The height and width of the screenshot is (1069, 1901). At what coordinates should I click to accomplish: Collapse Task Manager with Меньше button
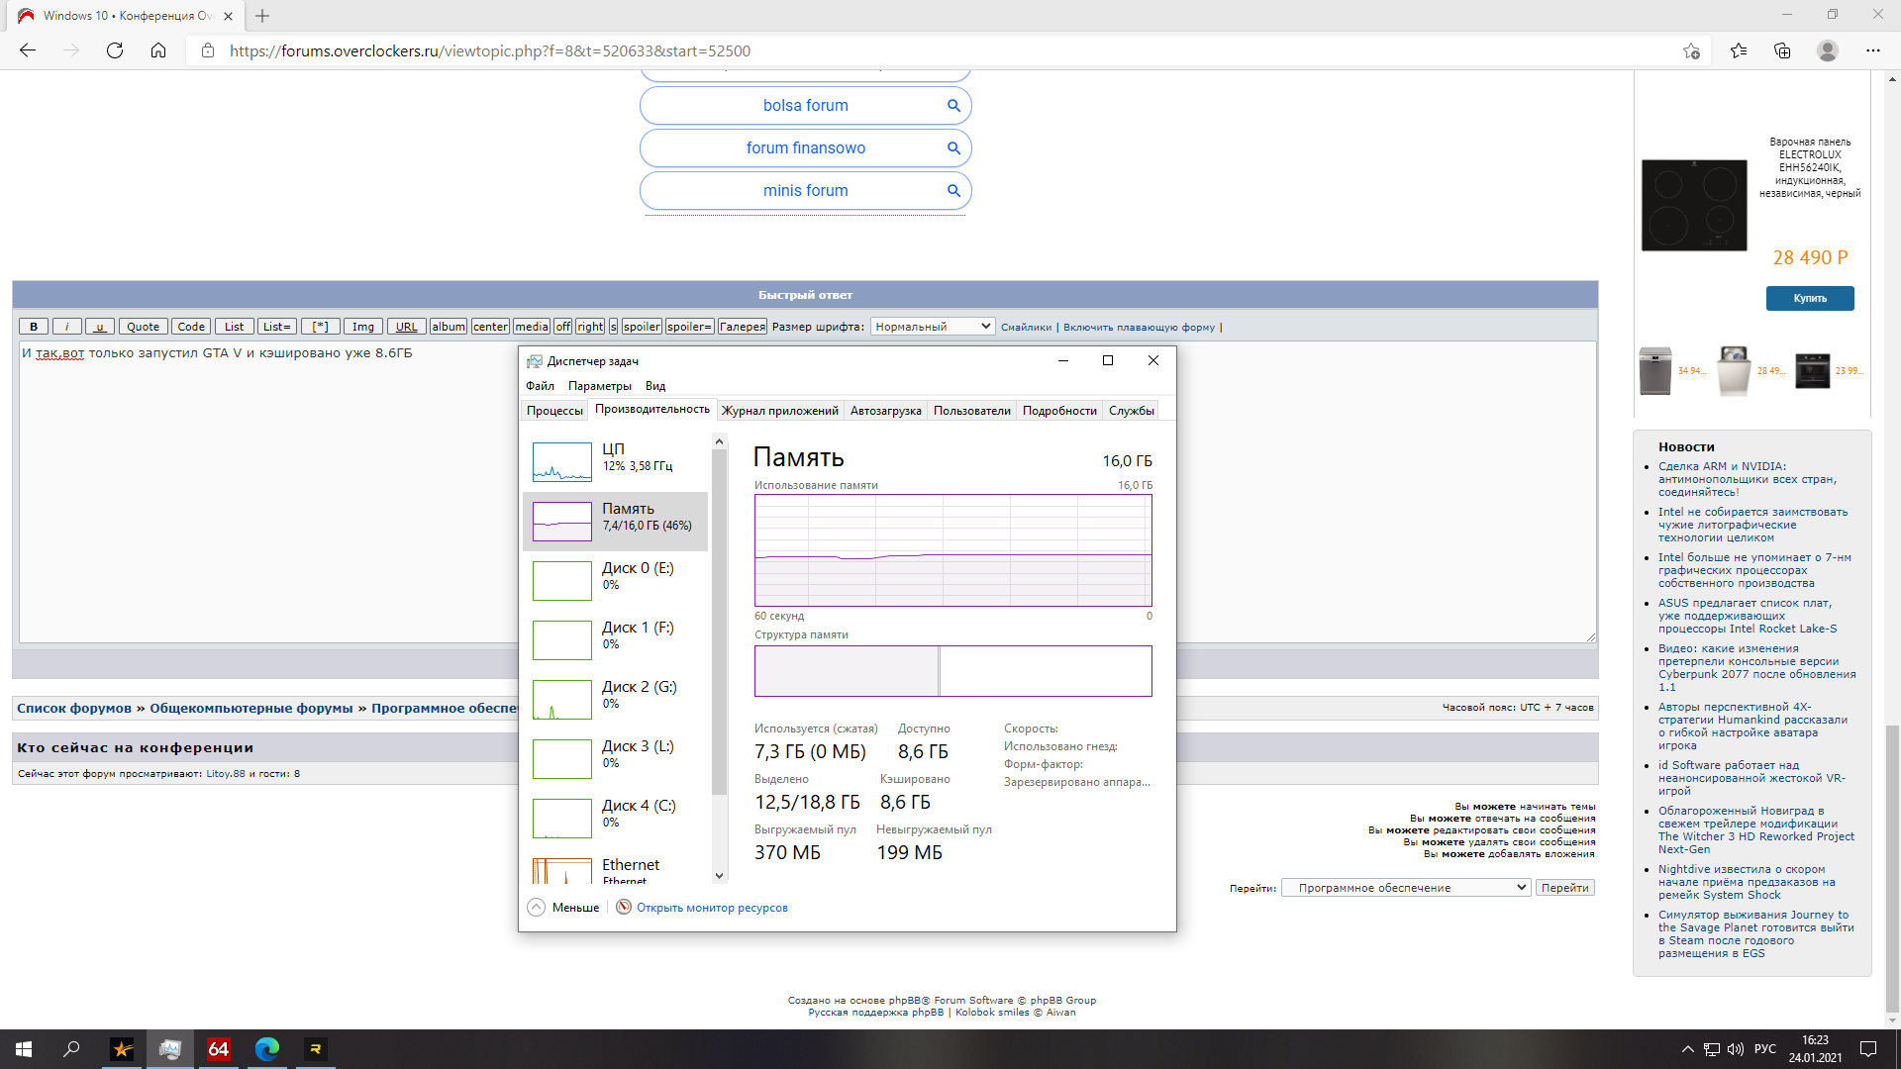point(564,907)
